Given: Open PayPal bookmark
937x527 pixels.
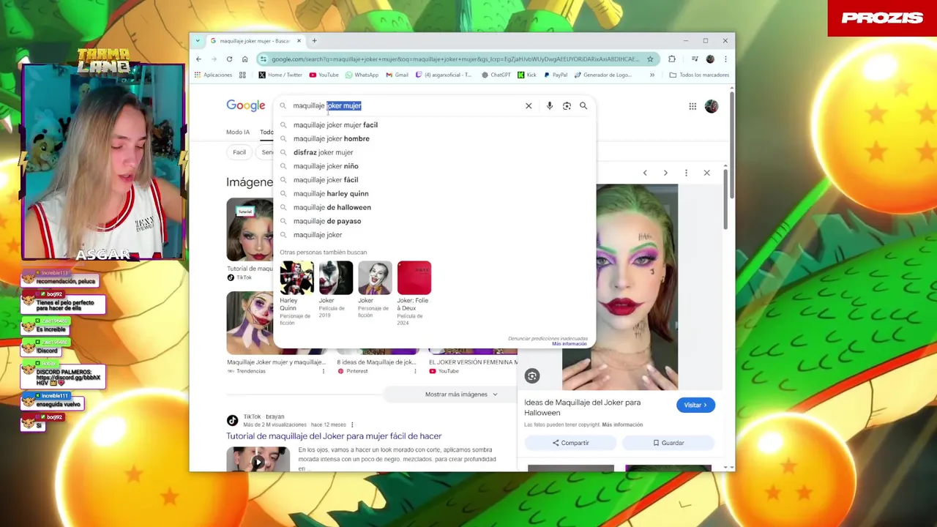Looking at the screenshot, I should tap(555, 75).
